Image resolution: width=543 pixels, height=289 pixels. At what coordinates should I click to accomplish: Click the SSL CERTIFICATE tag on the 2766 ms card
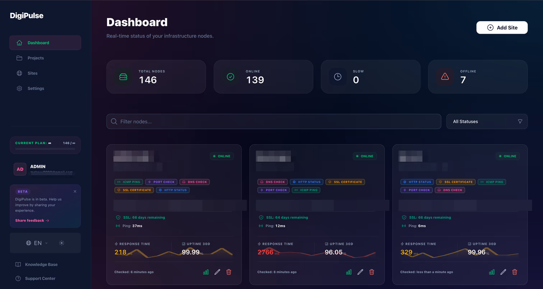point(345,182)
